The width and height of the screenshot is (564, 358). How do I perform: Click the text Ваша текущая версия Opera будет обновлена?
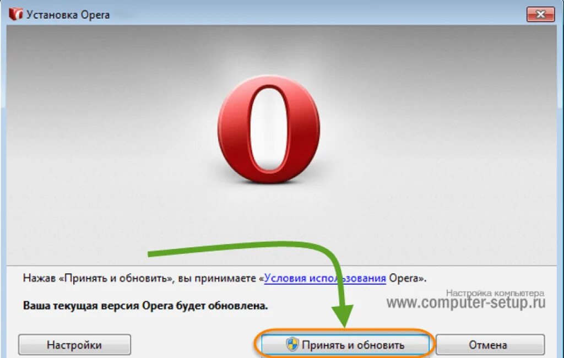click(x=145, y=306)
